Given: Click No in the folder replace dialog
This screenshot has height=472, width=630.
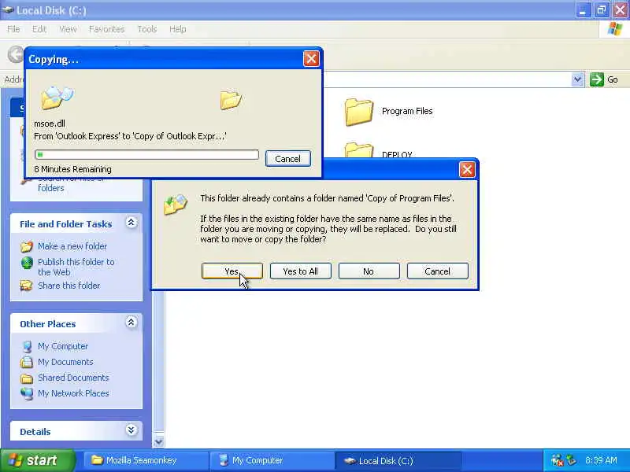Looking at the screenshot, I should pyautogui.click(x=369, y=271).
